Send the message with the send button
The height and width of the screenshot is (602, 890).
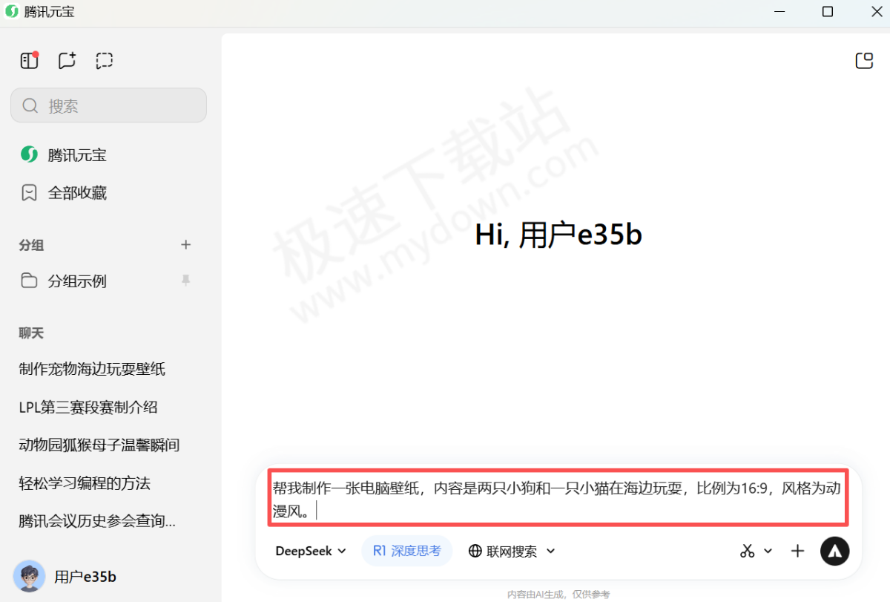click(834, 551)
